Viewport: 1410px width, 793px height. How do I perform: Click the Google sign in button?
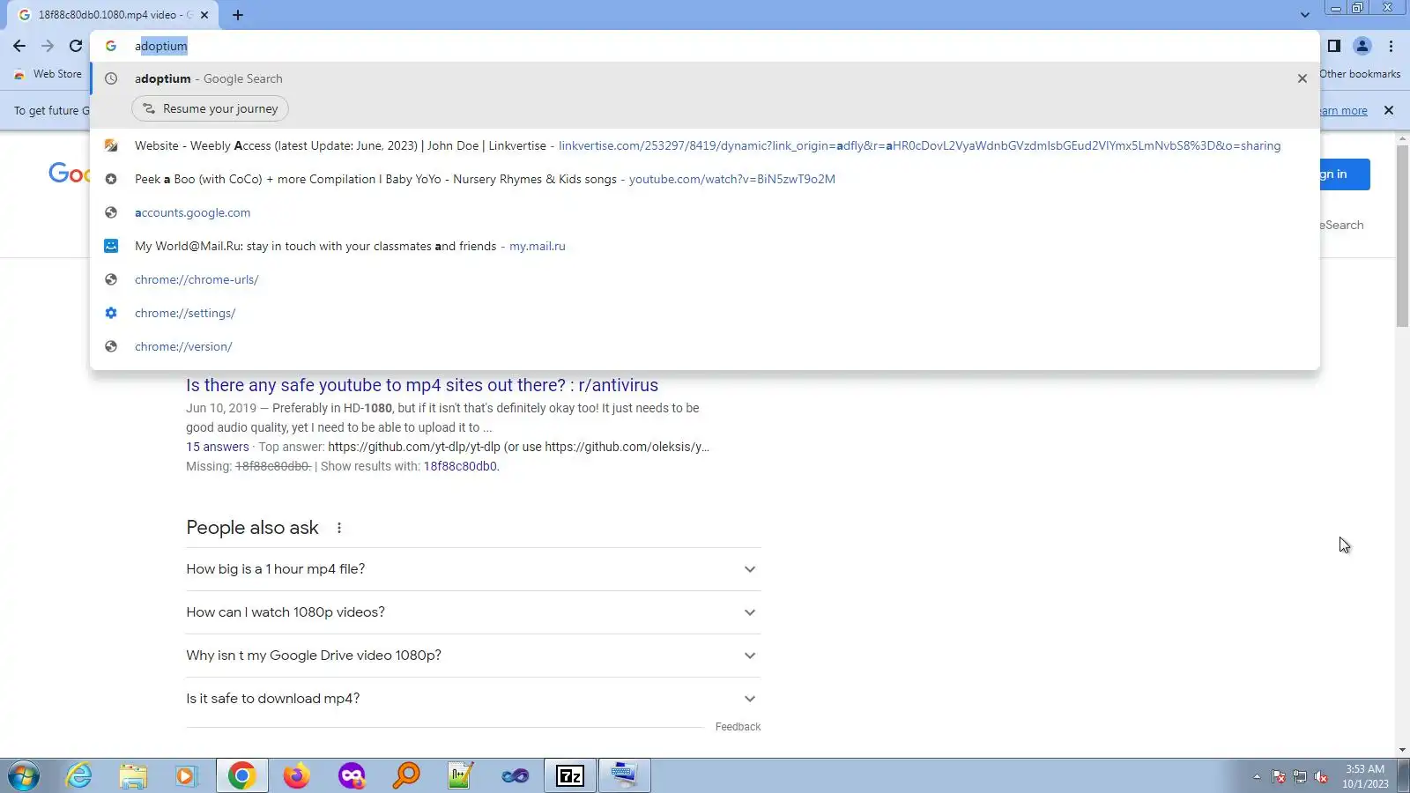pos(1345,174)
